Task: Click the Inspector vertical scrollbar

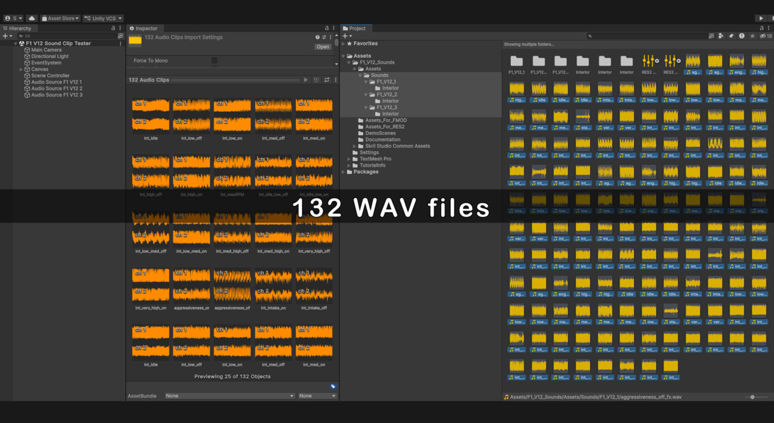Action: pyautogui.click(x=336, y=43)
